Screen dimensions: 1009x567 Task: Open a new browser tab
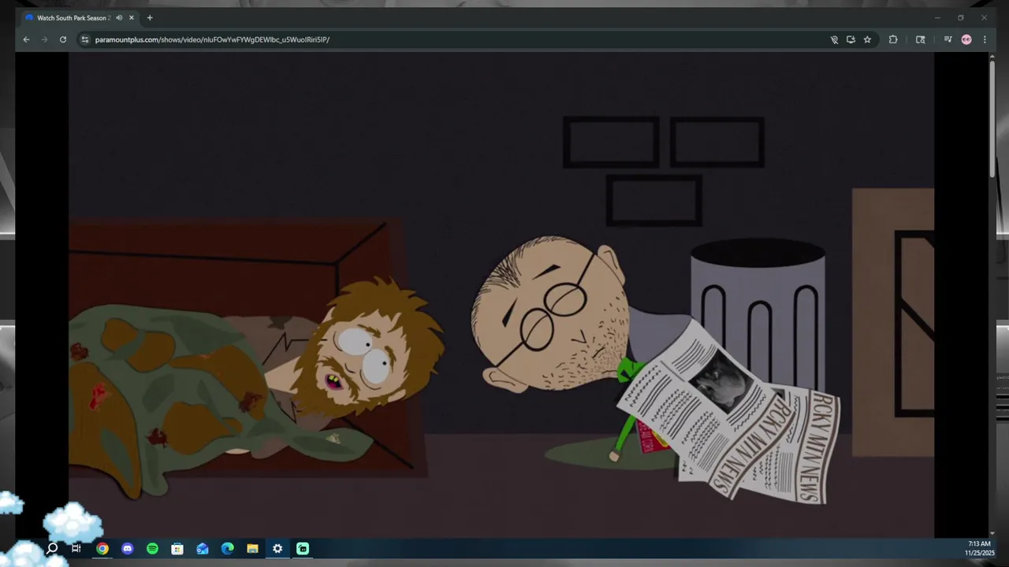click(x=150, y=17)
